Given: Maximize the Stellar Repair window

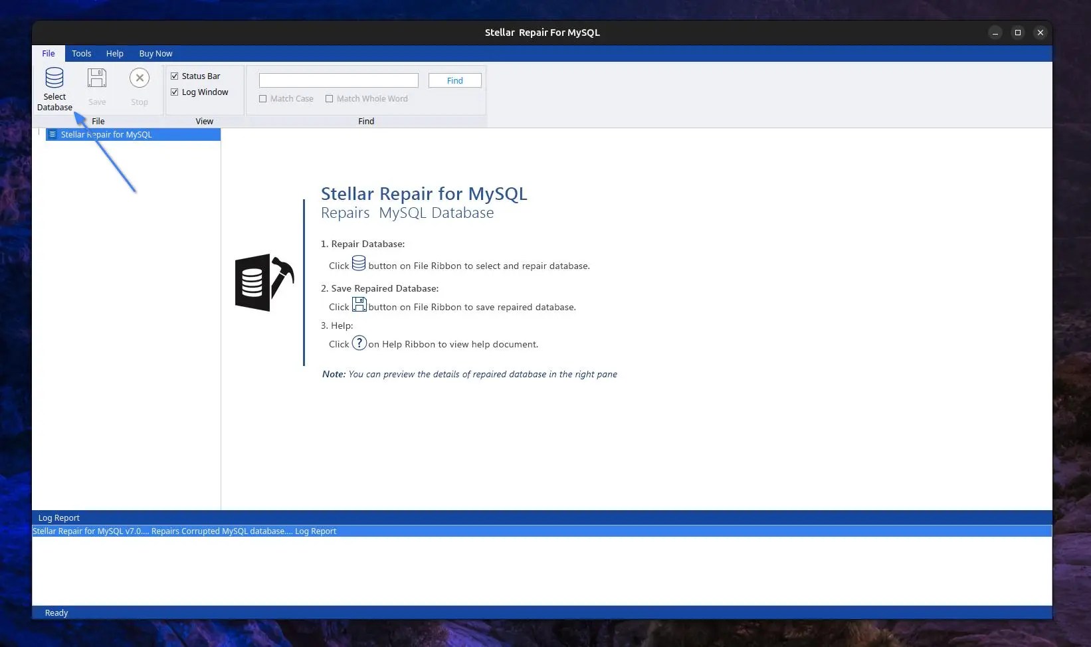Looking at the screenshot, I should pos(1018,33).
